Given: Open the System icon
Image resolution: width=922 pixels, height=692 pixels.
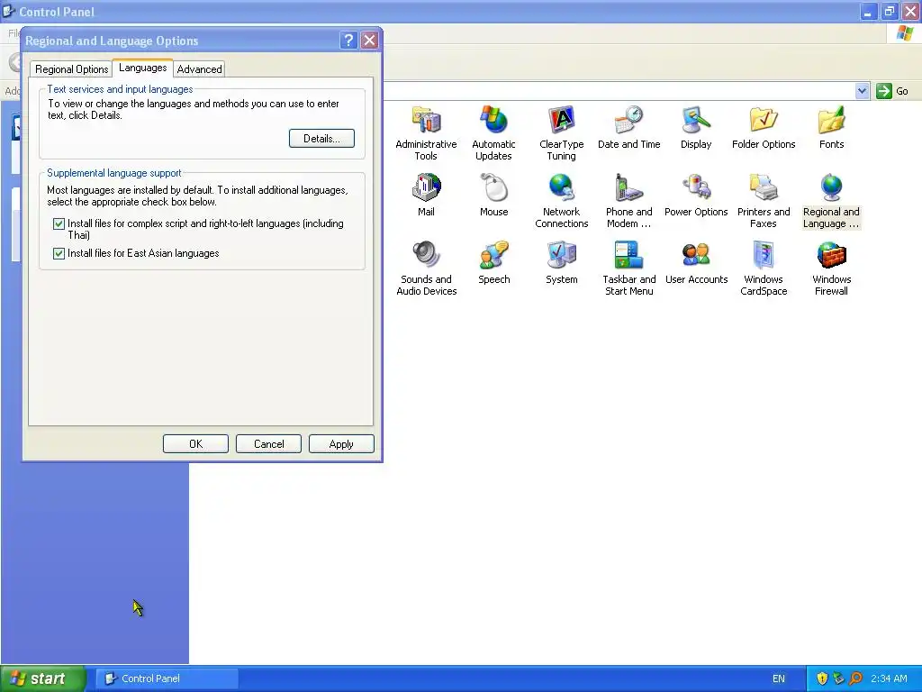Looking at the screenshot, I should (562, 262).
